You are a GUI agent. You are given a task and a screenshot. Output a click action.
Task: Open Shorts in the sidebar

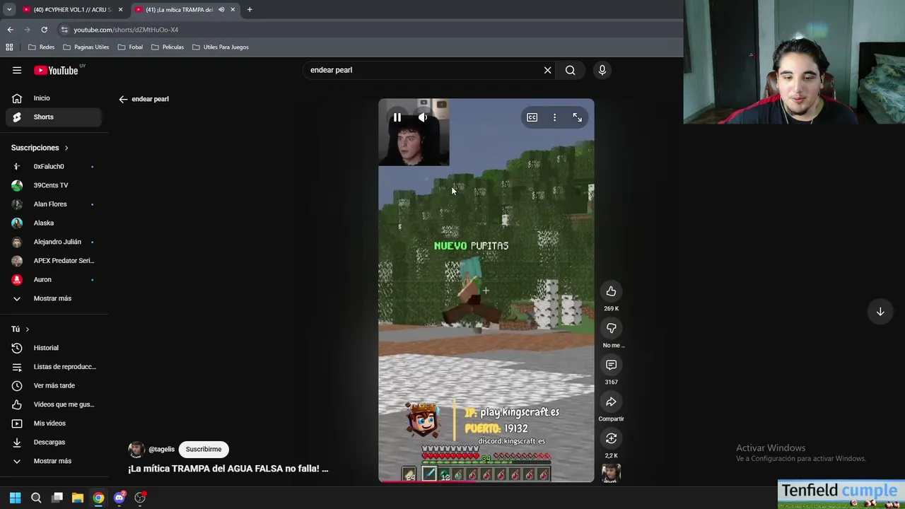tap(54, 117)
